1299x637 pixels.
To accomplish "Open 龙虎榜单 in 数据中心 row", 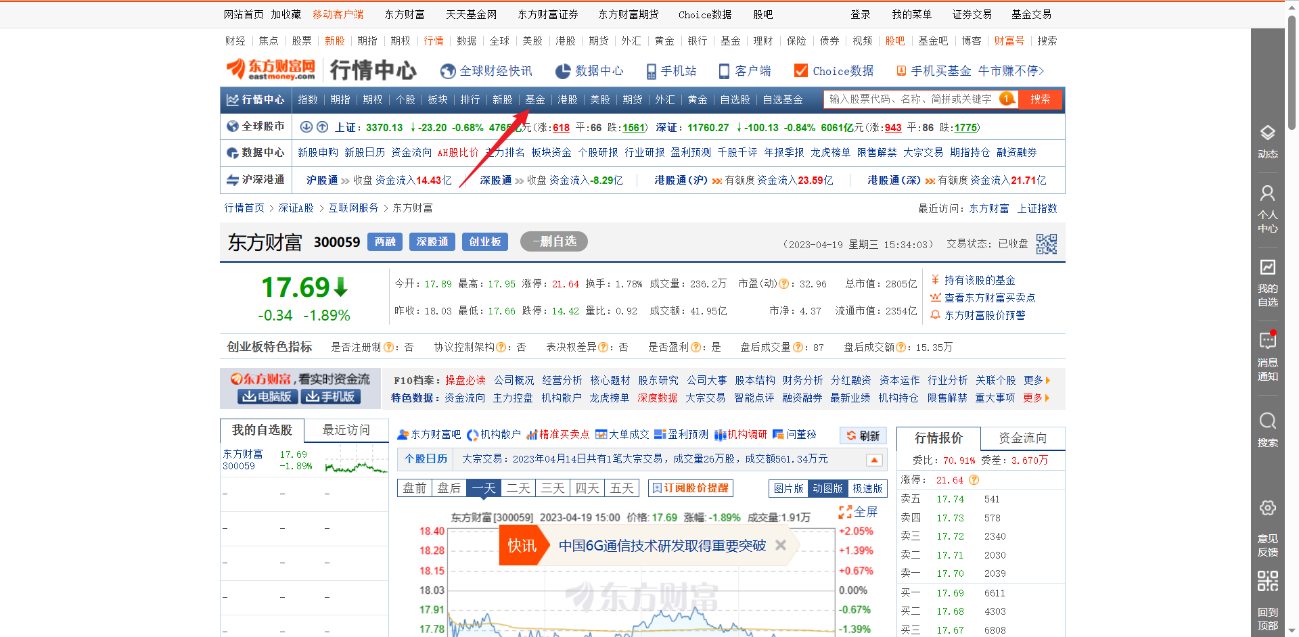I will click(830, 153).
